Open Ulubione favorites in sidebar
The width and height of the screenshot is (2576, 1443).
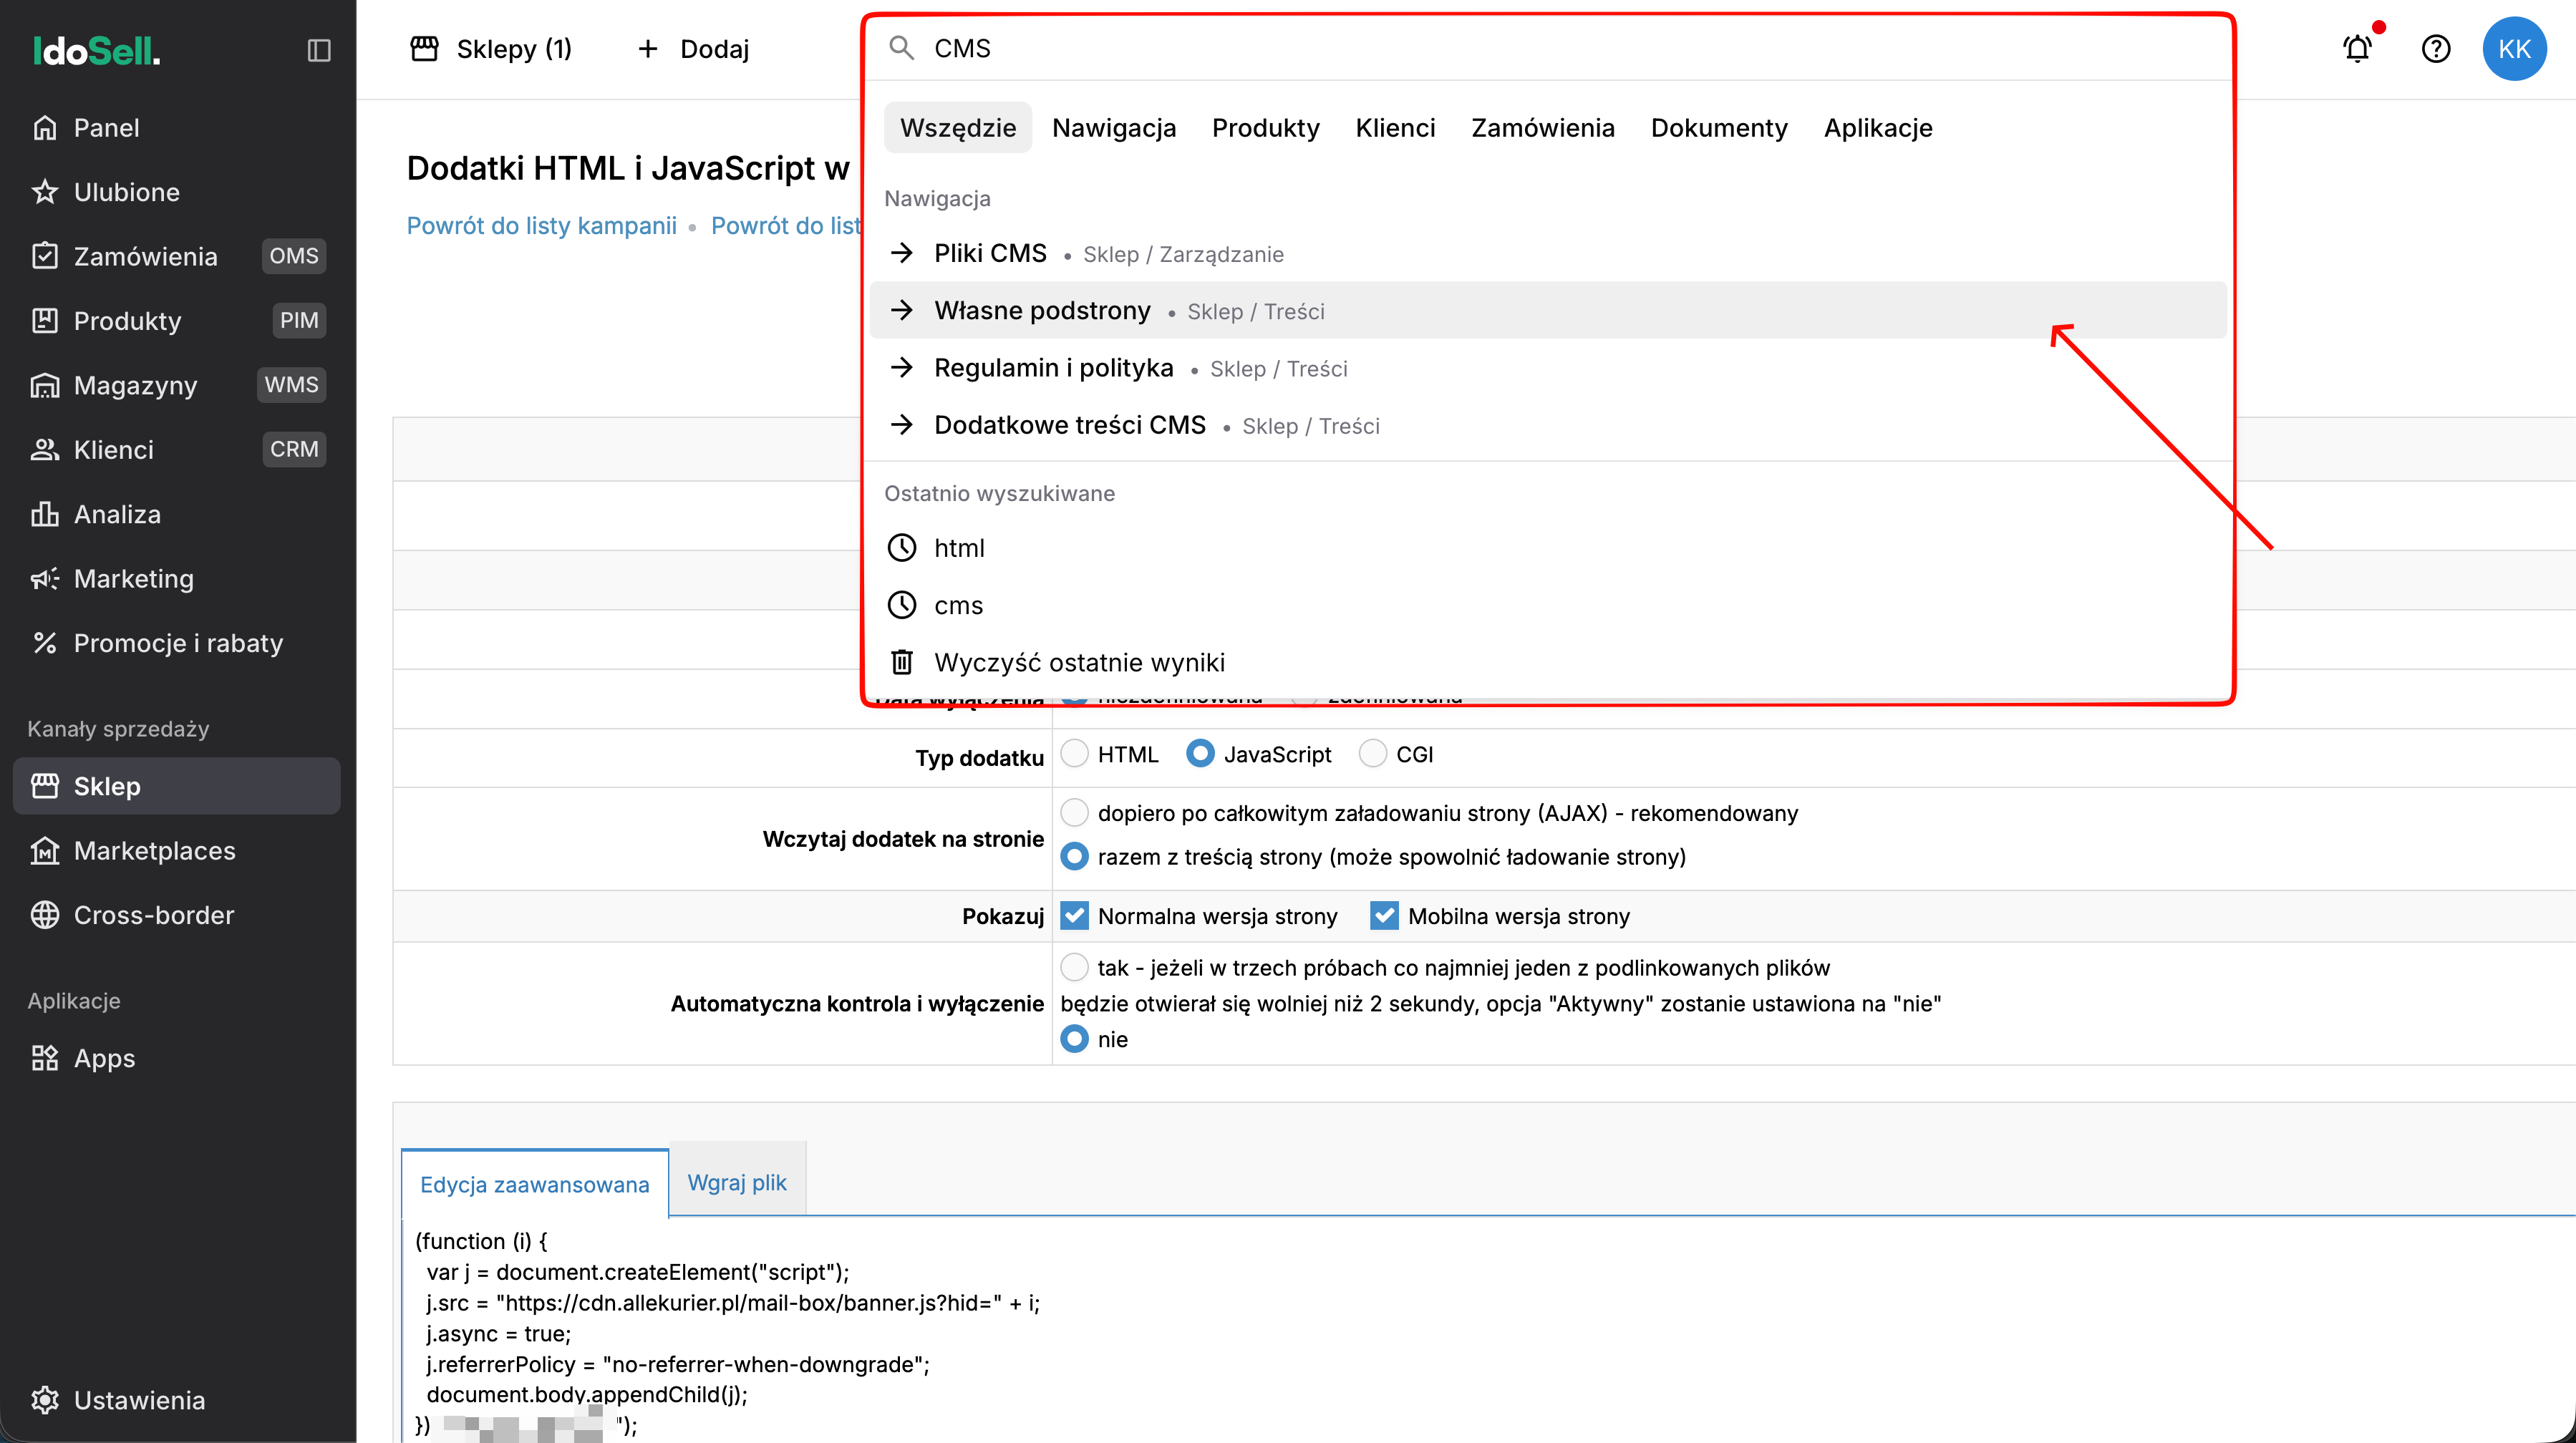click(177, 192)
